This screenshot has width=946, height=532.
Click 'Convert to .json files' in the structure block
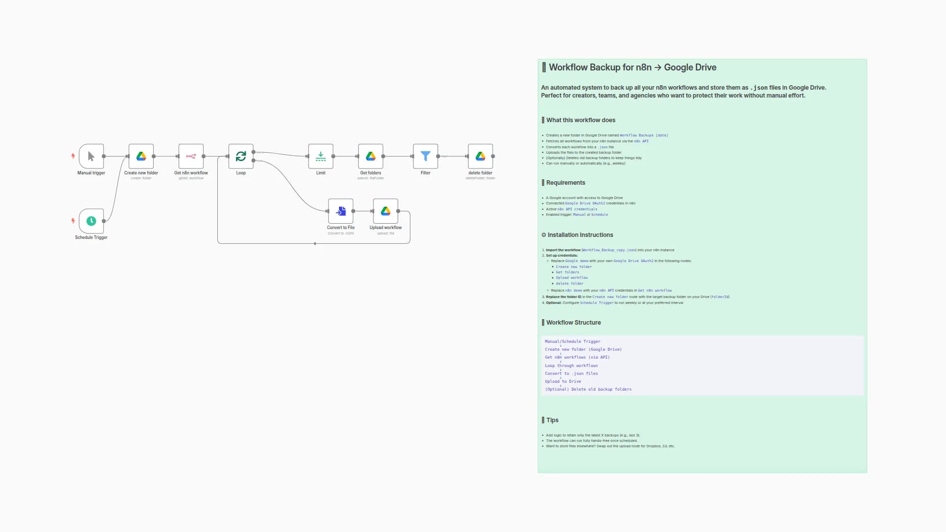572,374
